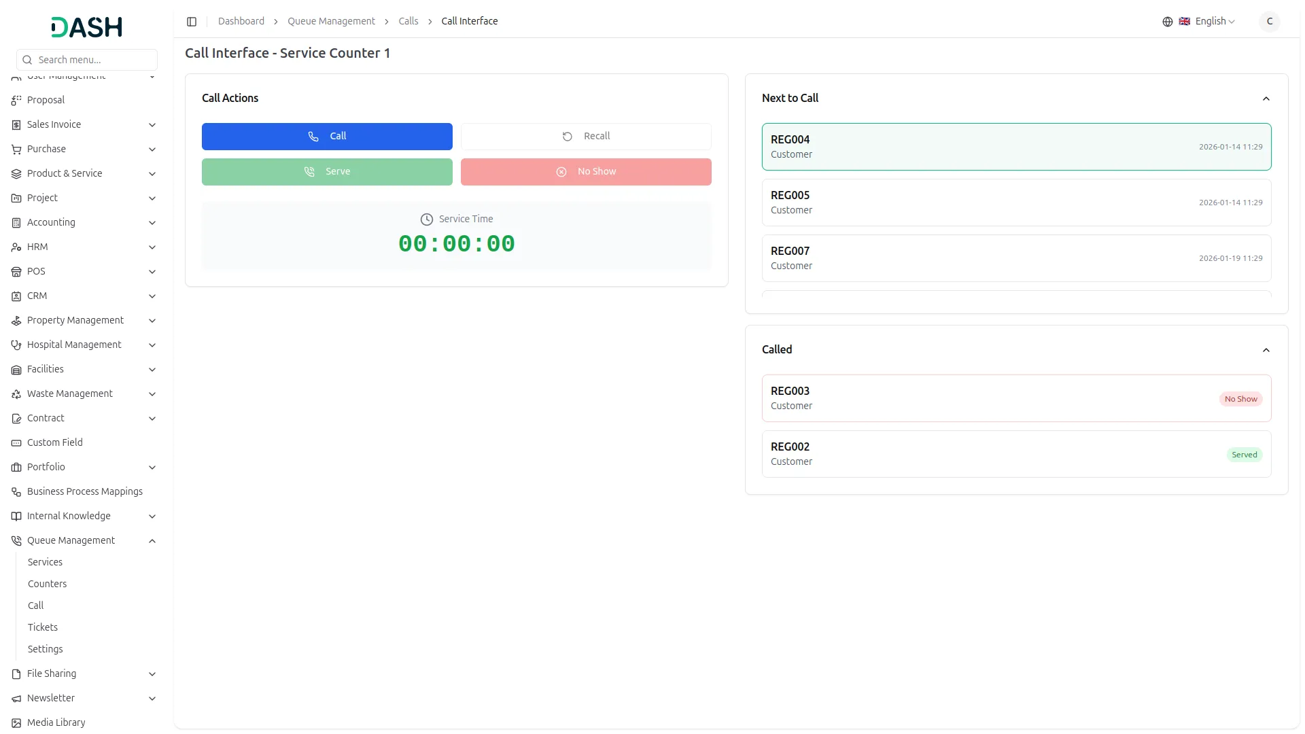Viewport: 1305px width, 734px height.
Task: Click the No Show button
Action: [586, 172]
